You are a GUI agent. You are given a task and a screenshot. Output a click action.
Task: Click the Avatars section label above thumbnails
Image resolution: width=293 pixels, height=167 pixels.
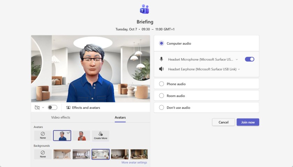click(x=38, y=127)
